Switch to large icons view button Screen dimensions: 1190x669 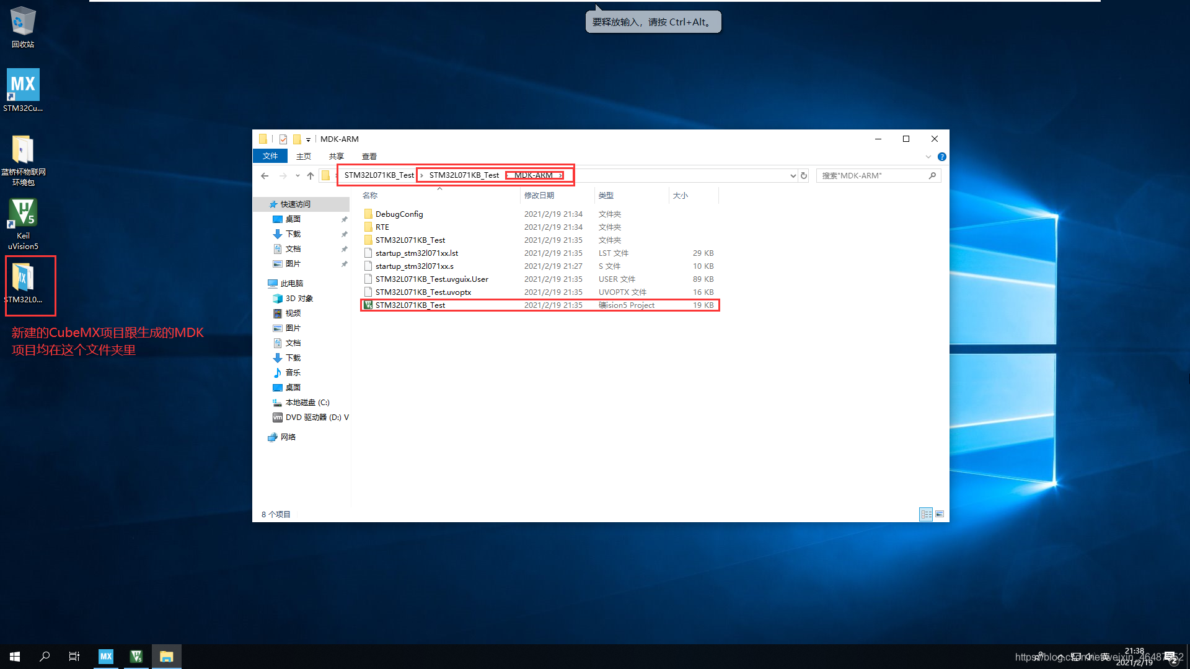click(x=940, y=514)
